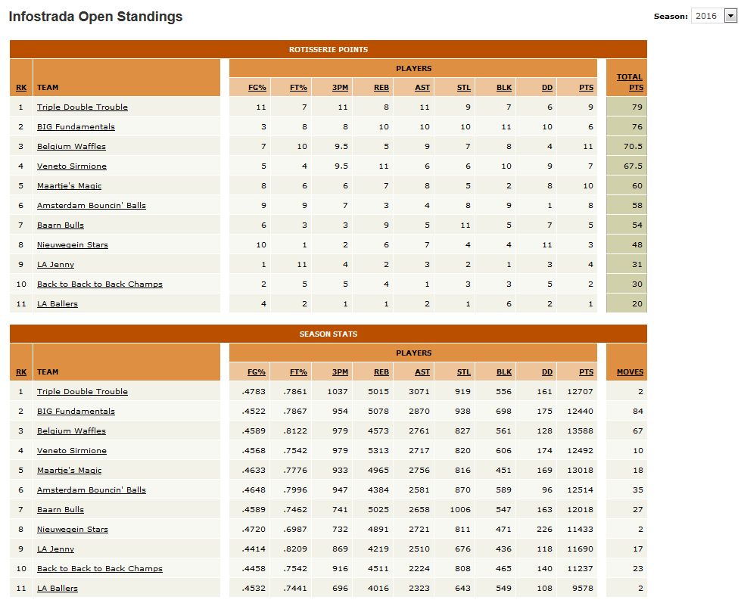Click PTS value 13588 for Belgium Waffles
The height and width of the screenshot is (603, 741).
click(580, 430)
